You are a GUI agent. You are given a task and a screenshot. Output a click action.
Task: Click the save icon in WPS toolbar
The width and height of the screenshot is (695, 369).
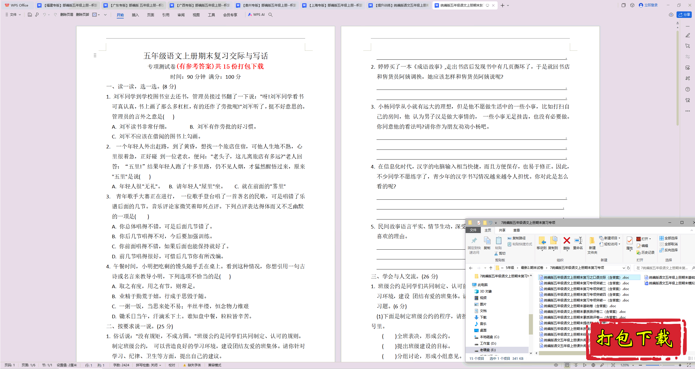pyautogui.click(x=30, y=15)
